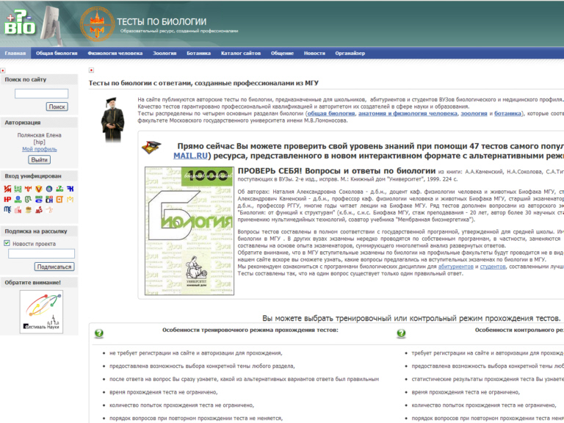This screenshot has height=423, width=564.
Task: Follow the анатомия и физиология человека link
Action: 408,114
